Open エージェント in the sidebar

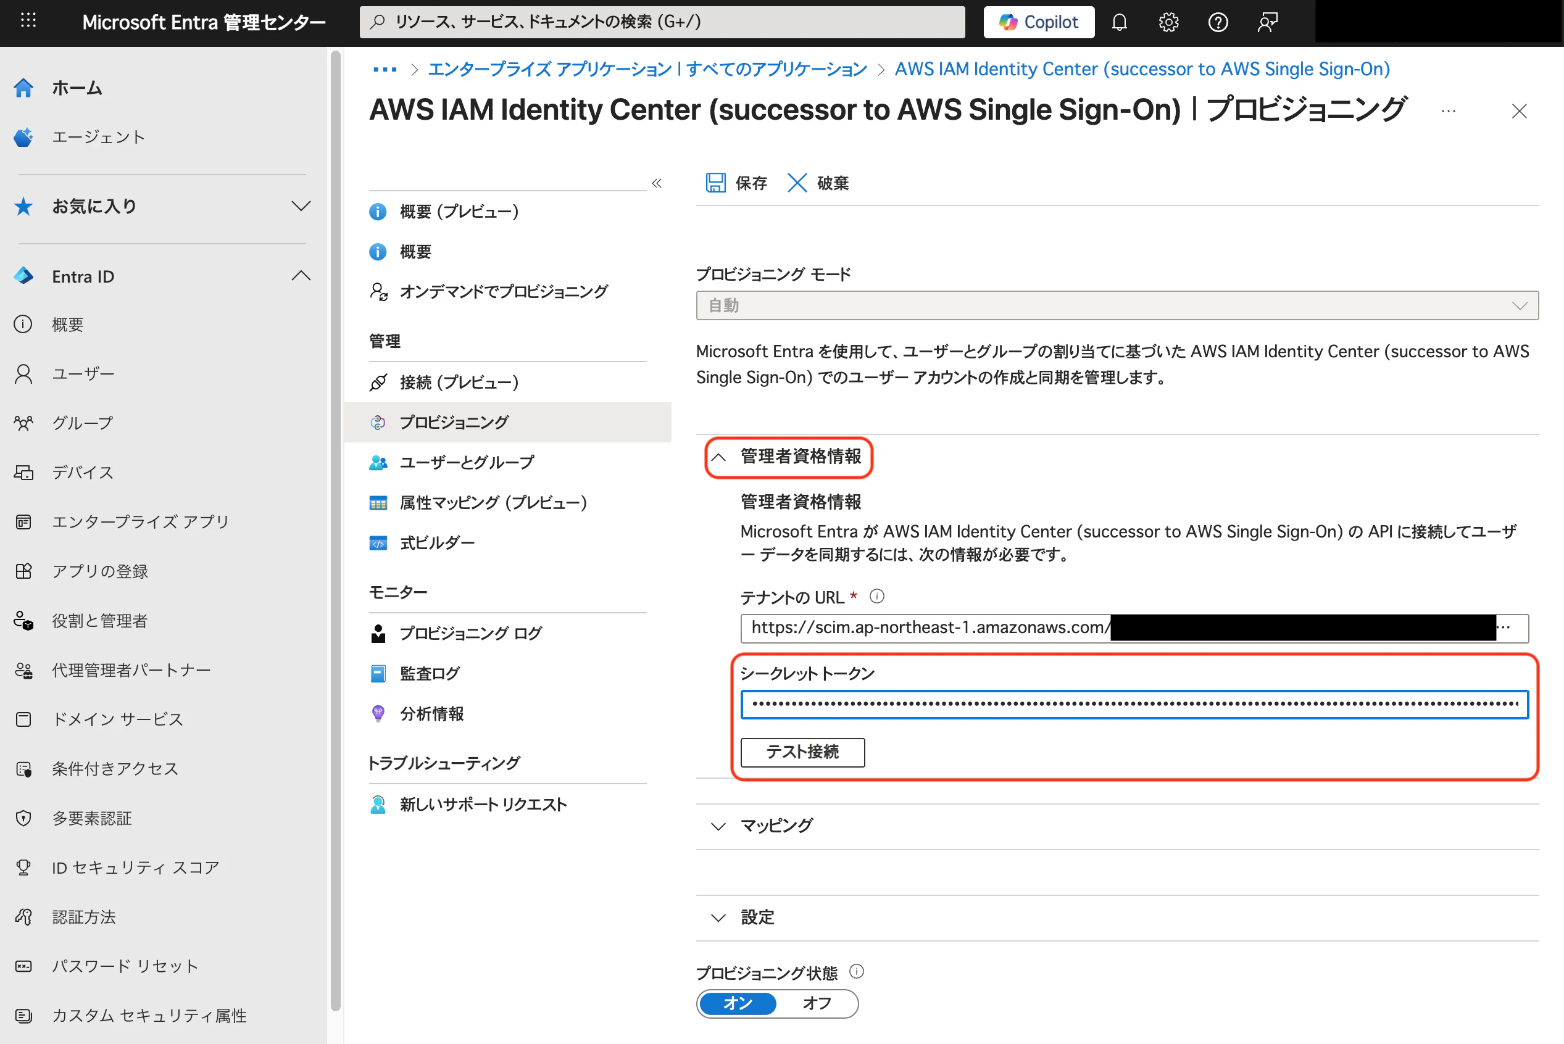98,137
